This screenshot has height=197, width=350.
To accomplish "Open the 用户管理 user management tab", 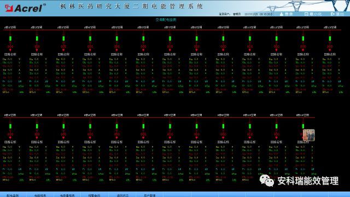I will 149,195.
